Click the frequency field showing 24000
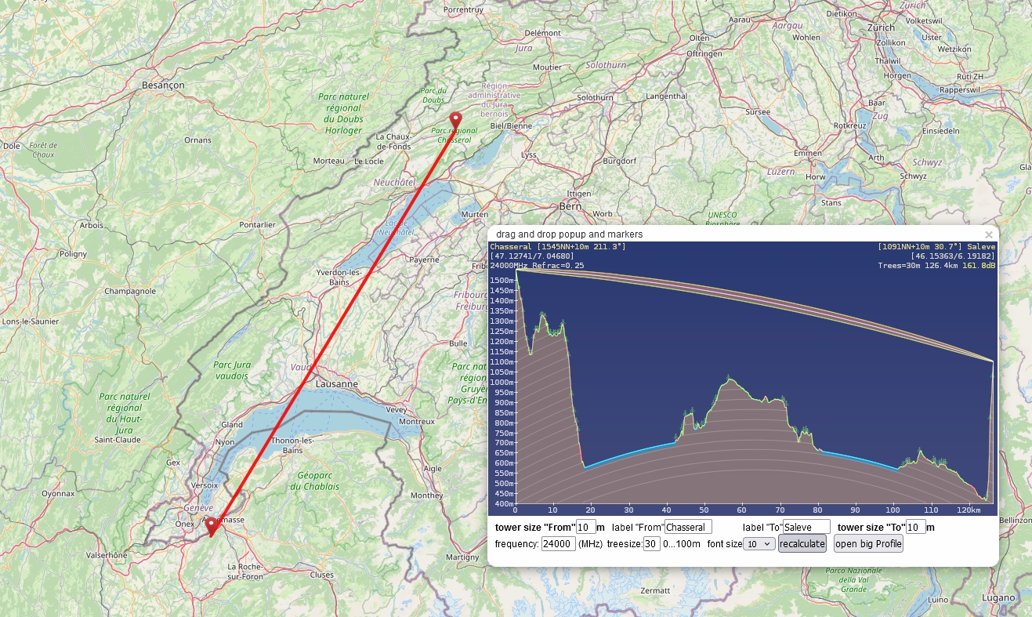The image size is (1032, 617). [558, 544]
